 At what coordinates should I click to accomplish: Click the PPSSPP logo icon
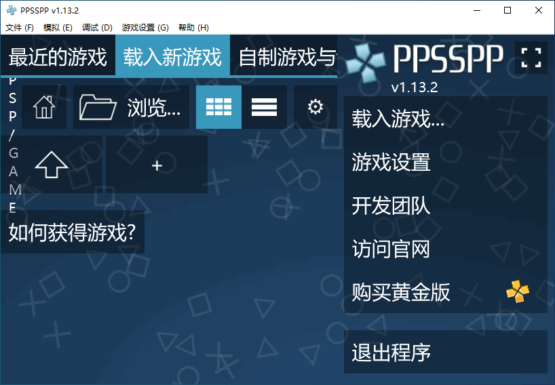[366, 60]
